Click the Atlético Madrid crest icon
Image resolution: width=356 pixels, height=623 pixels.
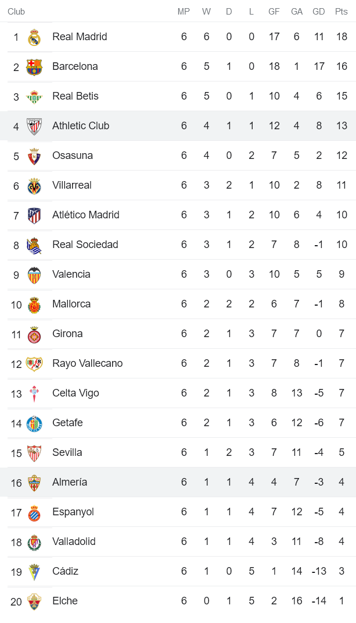(34, 215)
